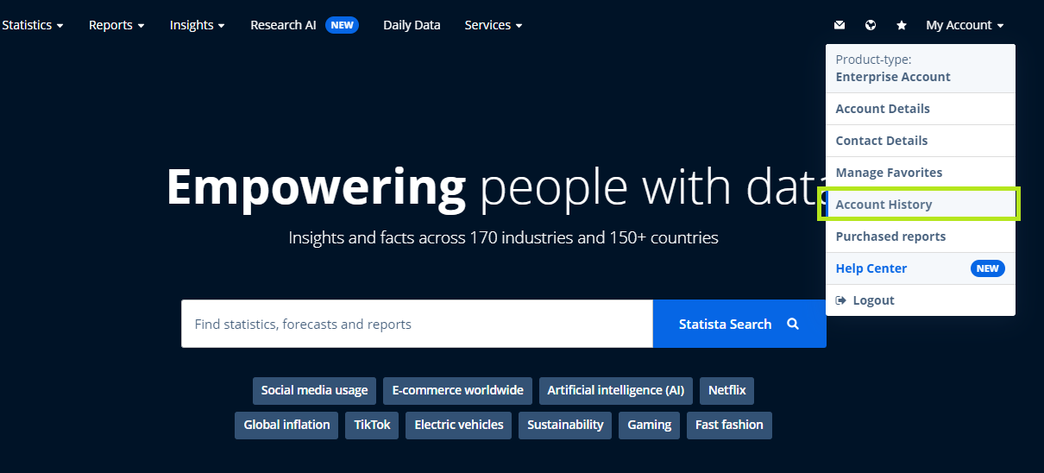Open the globe language icon
The image size is (1044, 473).
pyautogui.click(x=871, y=25)
